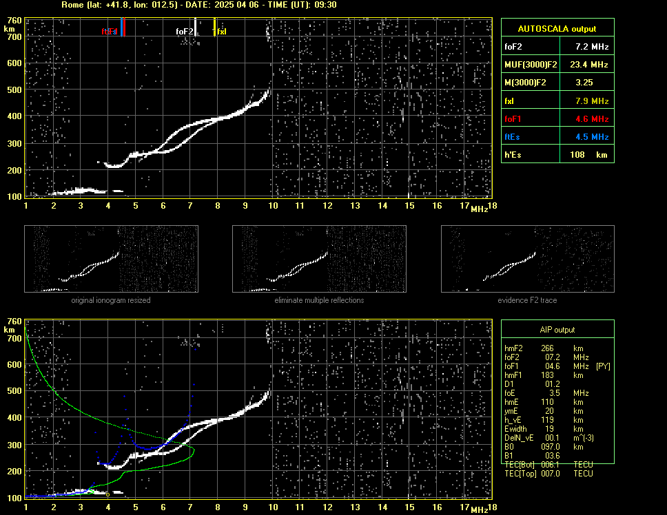Select the blue ftEs 4.5 MHz value
Screen dimensions: 667x515
(x=592, y=137)
